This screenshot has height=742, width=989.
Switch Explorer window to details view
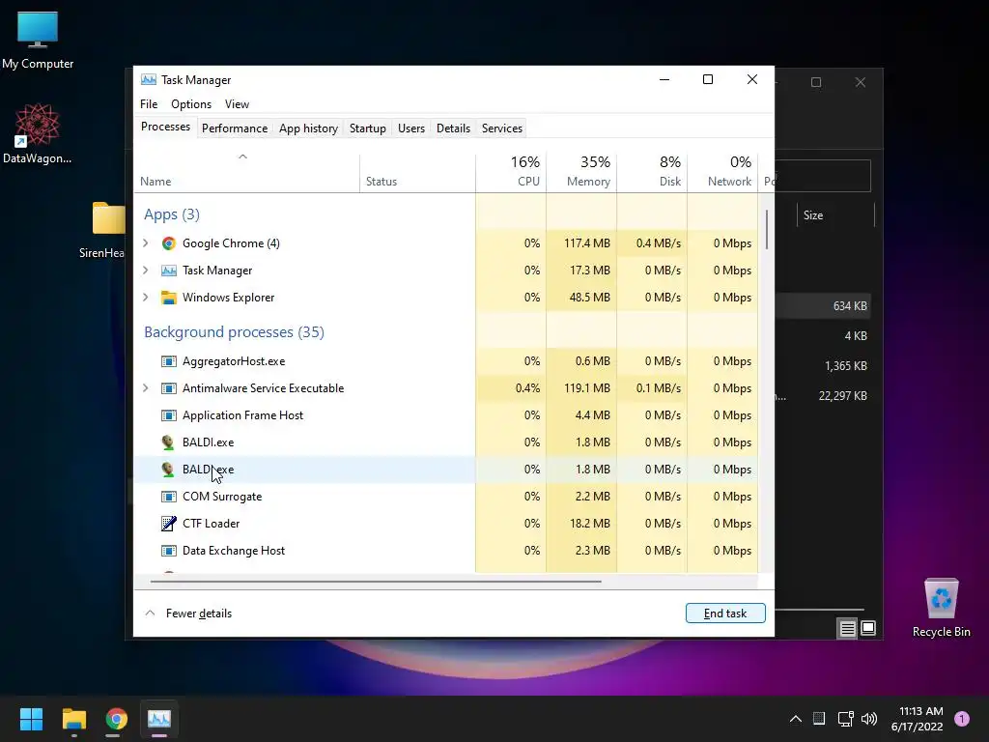[847, 628]
